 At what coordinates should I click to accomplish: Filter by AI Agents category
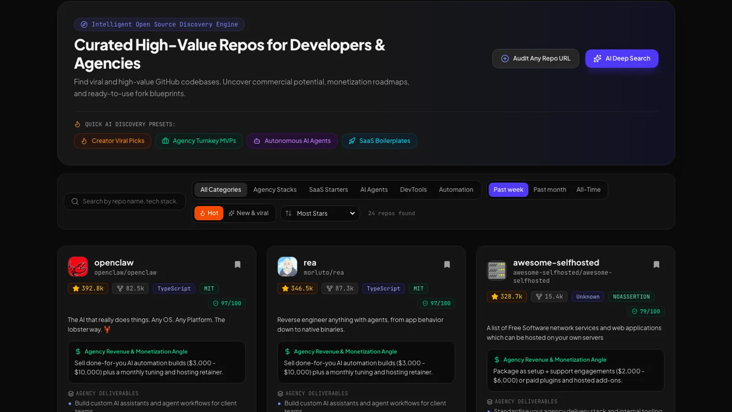tap(374, 190)
